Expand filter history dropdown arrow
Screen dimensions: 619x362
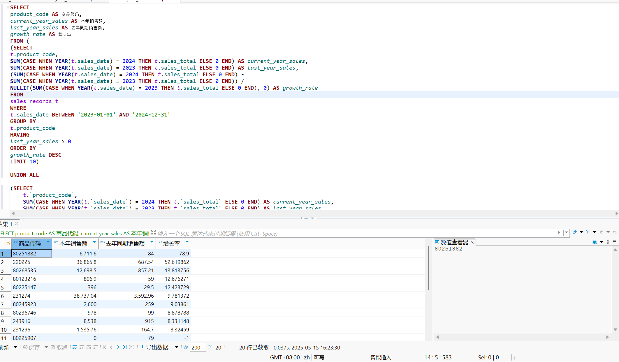[566, 232]
